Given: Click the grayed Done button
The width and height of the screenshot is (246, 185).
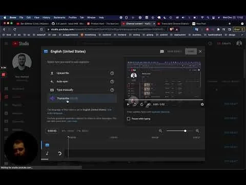Looking at the screenshot, I should [x=191, y=51].
